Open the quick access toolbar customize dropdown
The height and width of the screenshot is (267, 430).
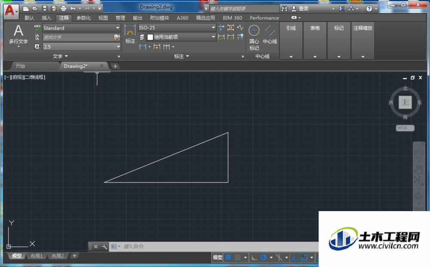(100, 9)
